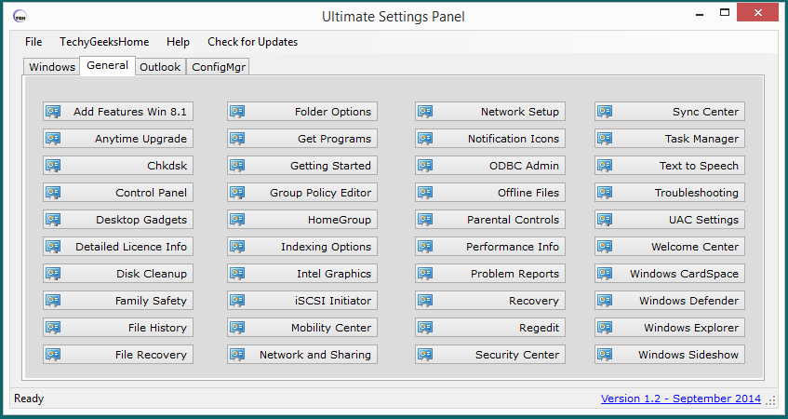
Task: Open Welcome Center
Action: tap(670, 247)
